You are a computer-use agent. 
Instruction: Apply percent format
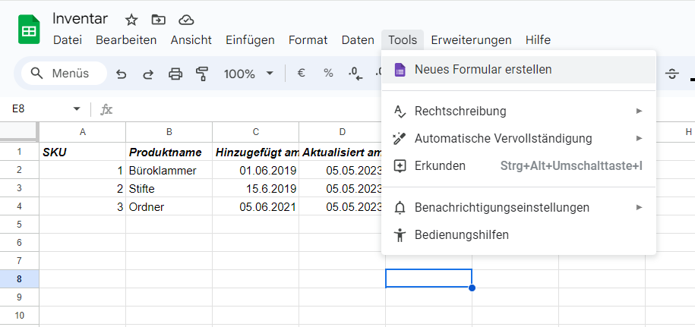(328, 74)
